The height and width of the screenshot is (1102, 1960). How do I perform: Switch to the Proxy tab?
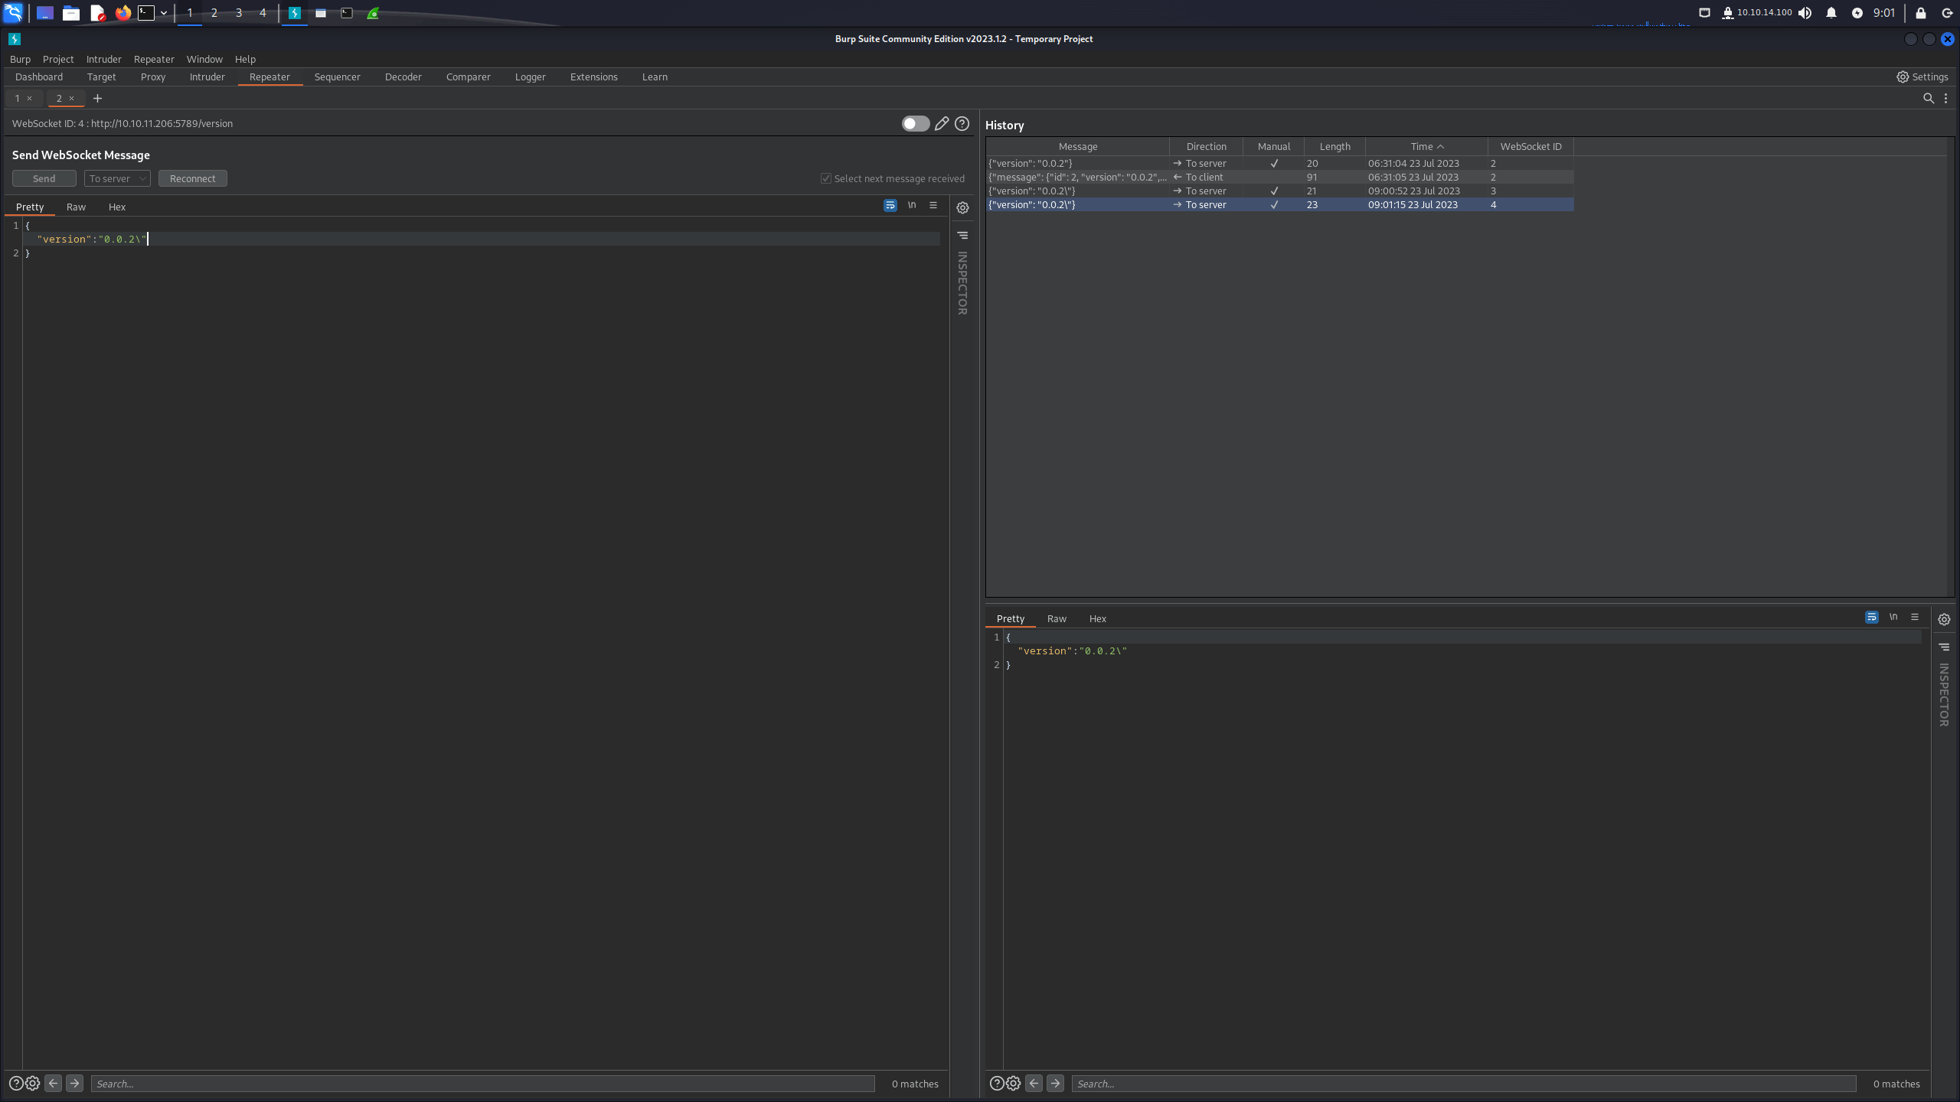pyautogui.click(x=153, y=77)
